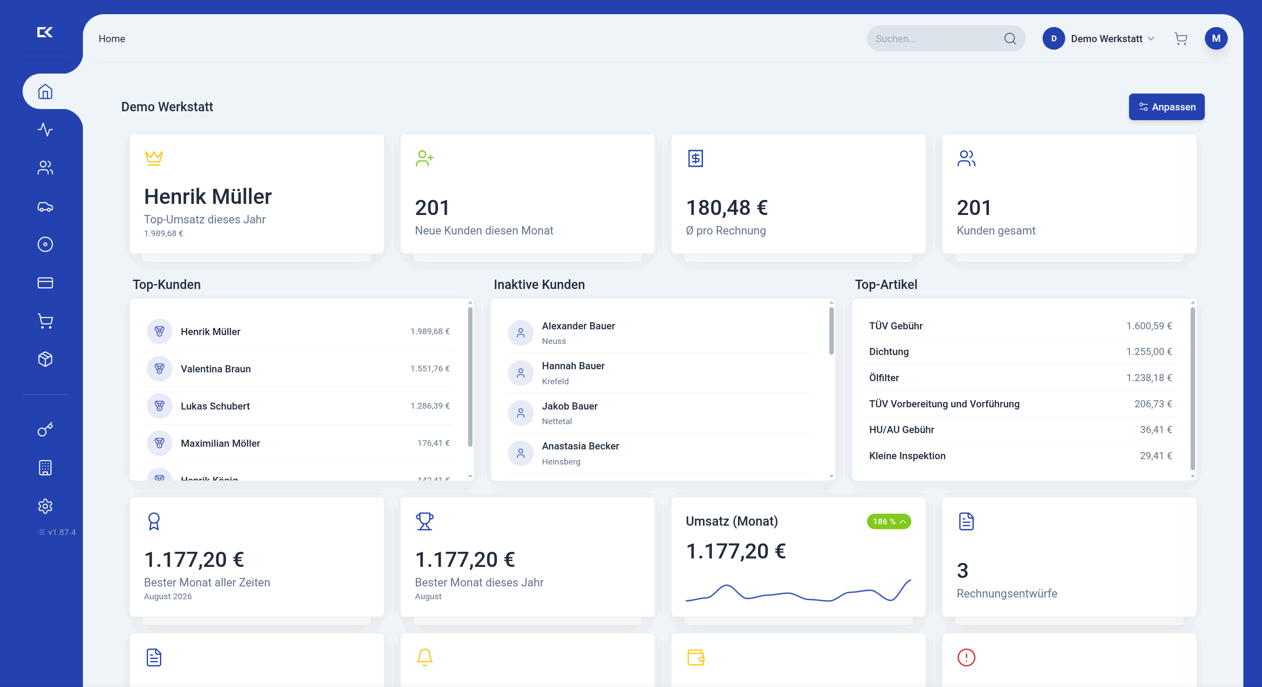Select the Kleine Inspektion article row
1262x687 pixels.
1020,456
